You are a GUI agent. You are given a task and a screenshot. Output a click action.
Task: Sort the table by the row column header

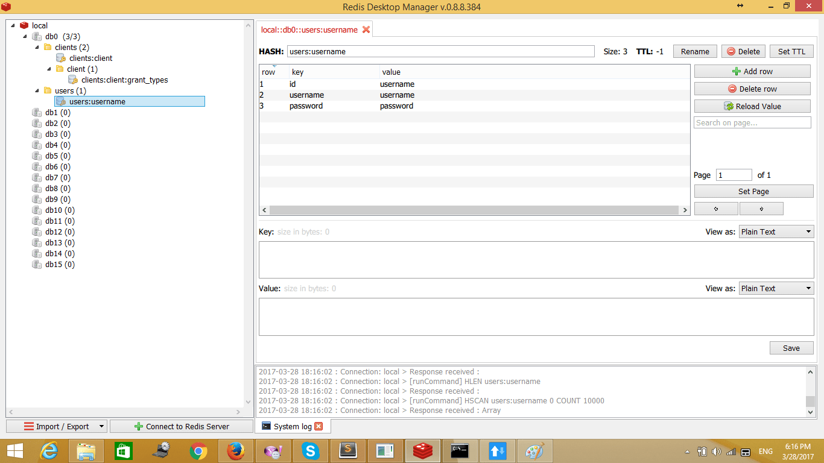pyautogui.click(x=274, y=72)
